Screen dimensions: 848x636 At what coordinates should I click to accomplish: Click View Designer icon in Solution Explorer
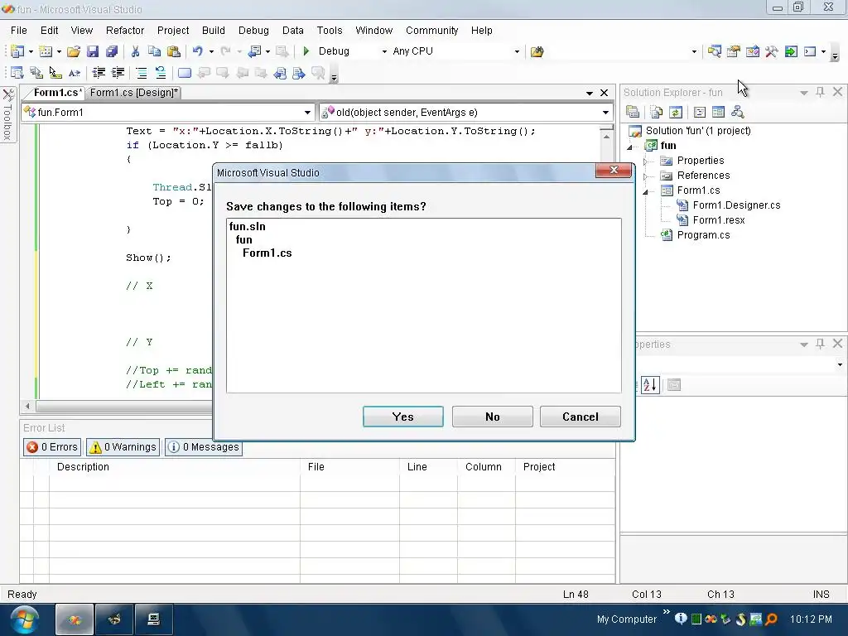pyautogui.click(x=718, y=112)
